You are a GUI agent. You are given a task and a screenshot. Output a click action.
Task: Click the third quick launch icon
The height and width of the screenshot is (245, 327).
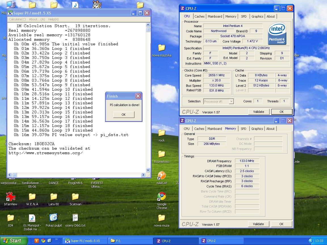50,241
